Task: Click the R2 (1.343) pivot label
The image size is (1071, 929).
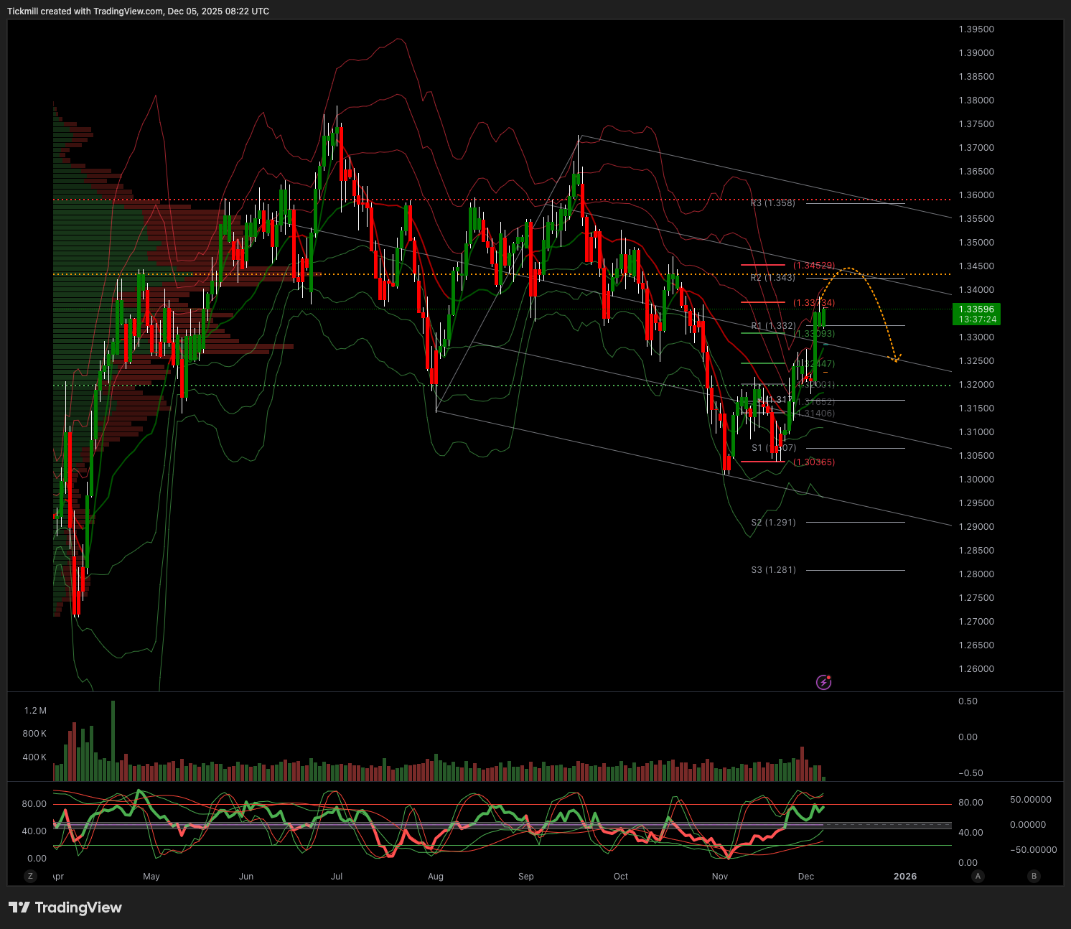Action: tap(773, 278)
